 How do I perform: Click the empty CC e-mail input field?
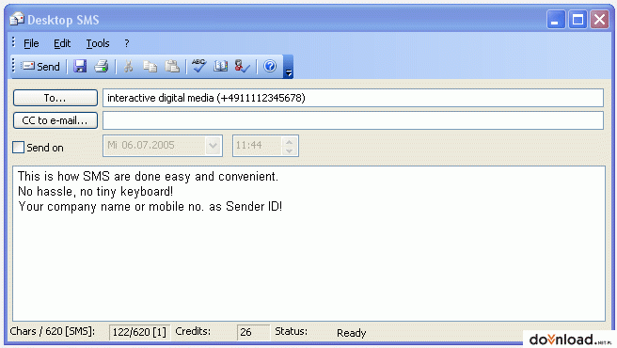click(353, 120)
